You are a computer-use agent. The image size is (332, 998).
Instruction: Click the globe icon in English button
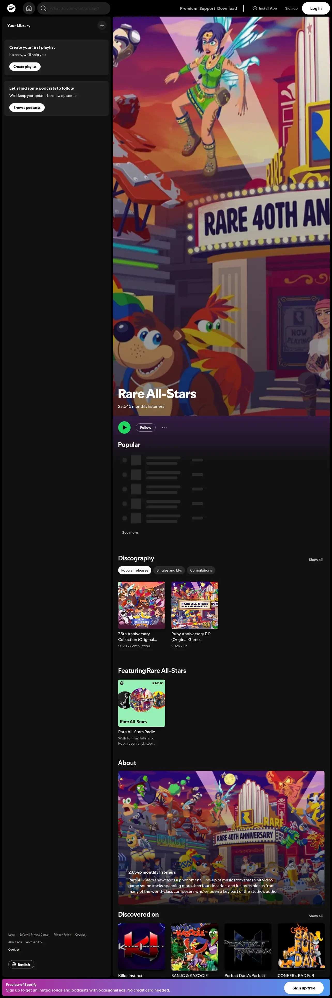point(14,964)
